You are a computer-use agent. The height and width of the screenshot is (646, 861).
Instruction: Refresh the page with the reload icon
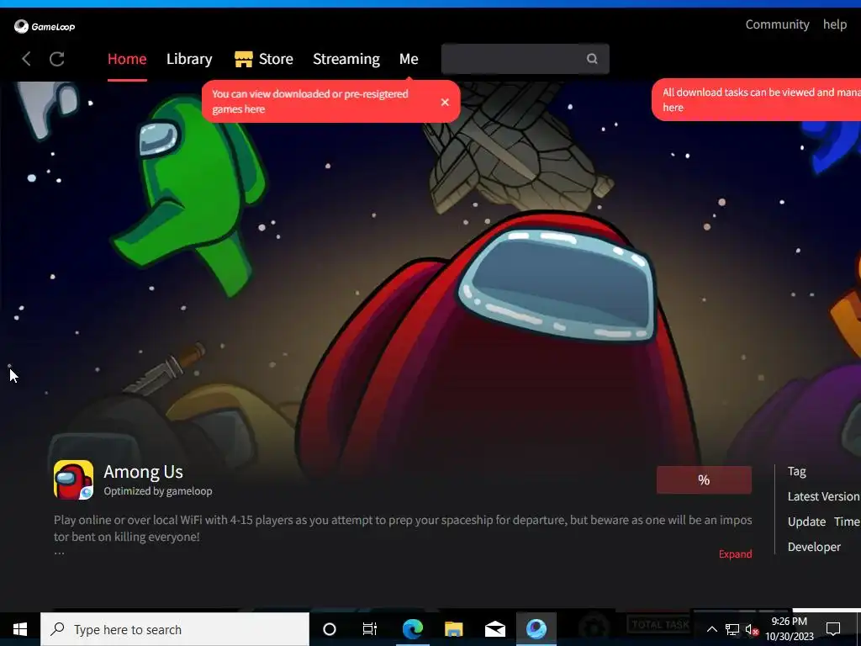coord(57,59)
